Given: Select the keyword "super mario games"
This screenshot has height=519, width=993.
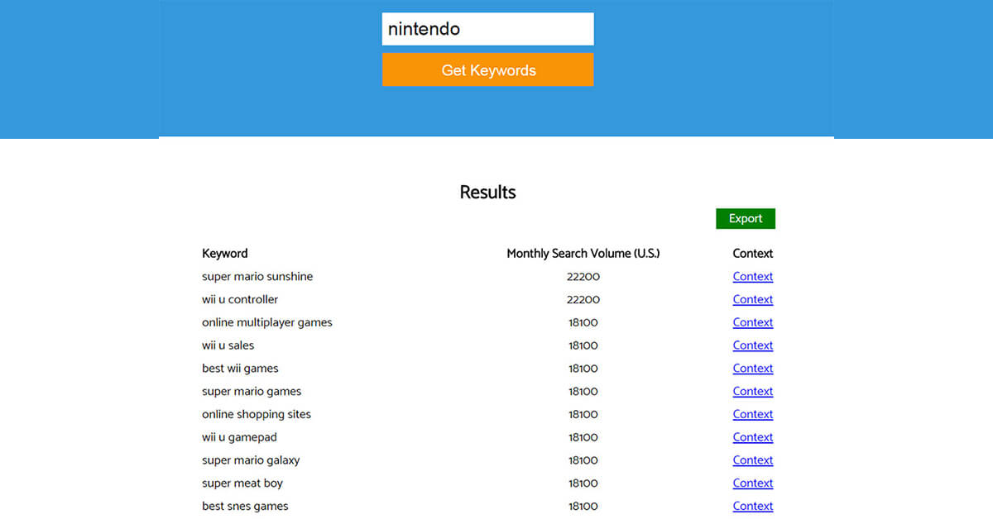Looking at the screenshot, I should click(252, 392).
